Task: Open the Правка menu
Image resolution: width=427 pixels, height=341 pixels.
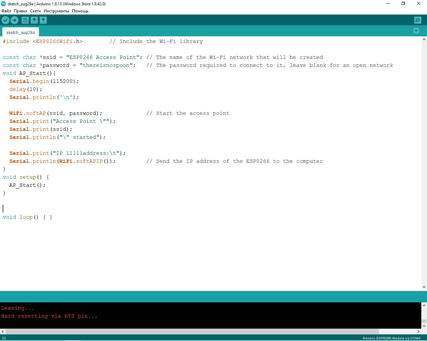Action: (20, 11)
